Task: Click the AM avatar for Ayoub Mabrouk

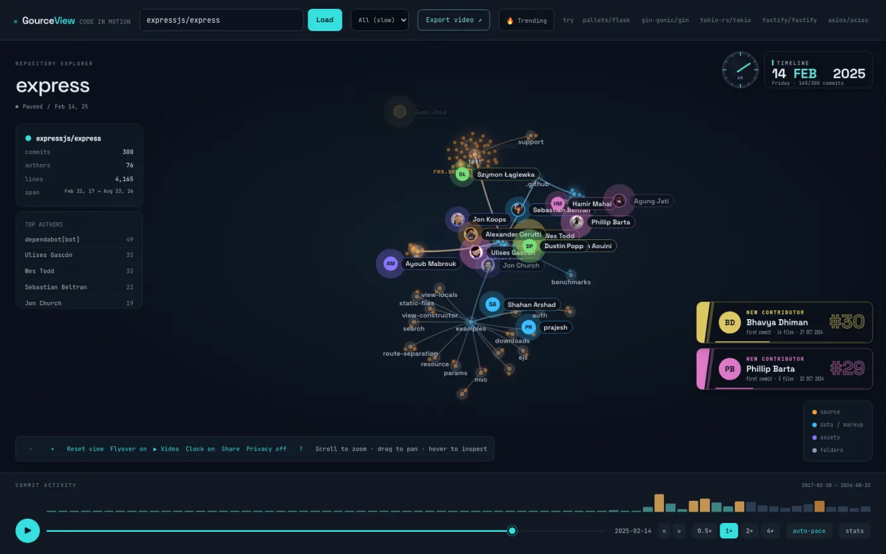Action: point(390,263)
